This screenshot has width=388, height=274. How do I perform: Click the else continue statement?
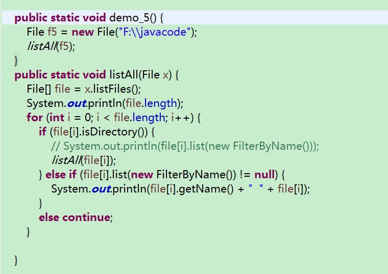pyautogui.click(x=76, y=217)
